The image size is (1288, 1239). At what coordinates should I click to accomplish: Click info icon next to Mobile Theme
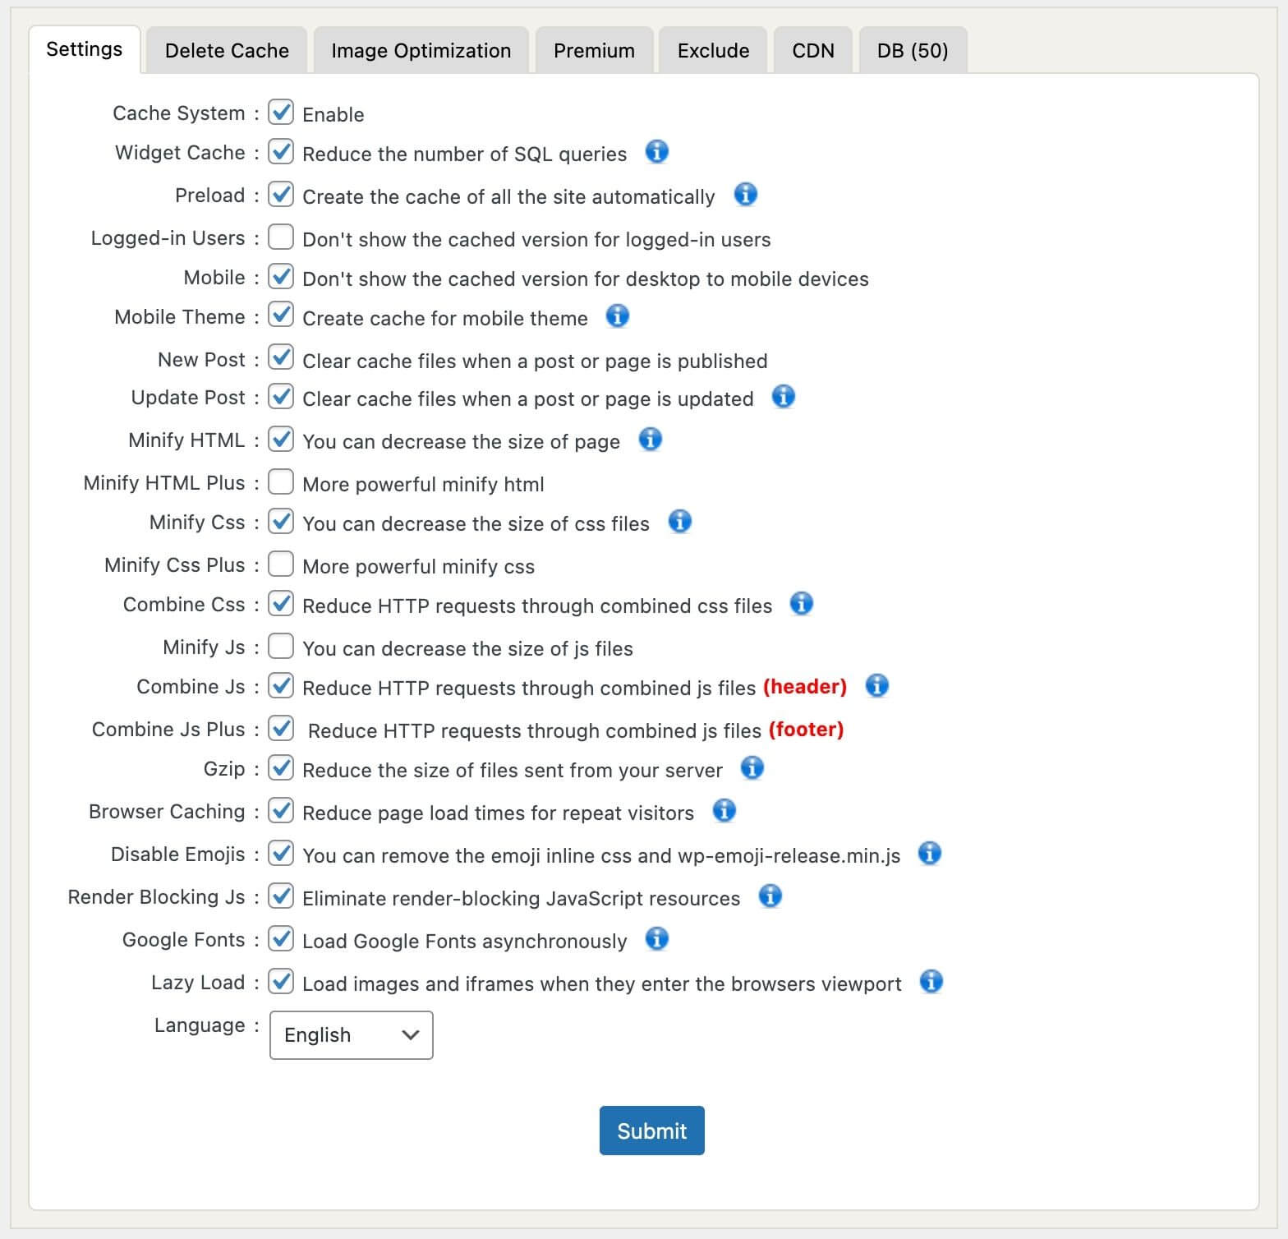tap(618, 316)
